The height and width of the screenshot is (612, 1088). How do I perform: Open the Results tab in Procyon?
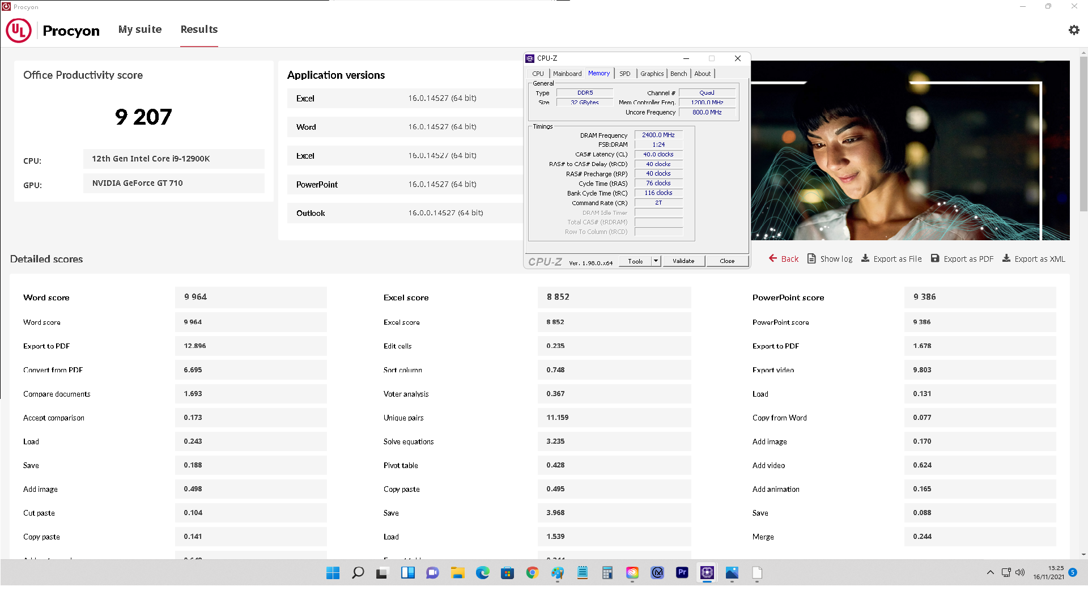click(x=199, y=29)
